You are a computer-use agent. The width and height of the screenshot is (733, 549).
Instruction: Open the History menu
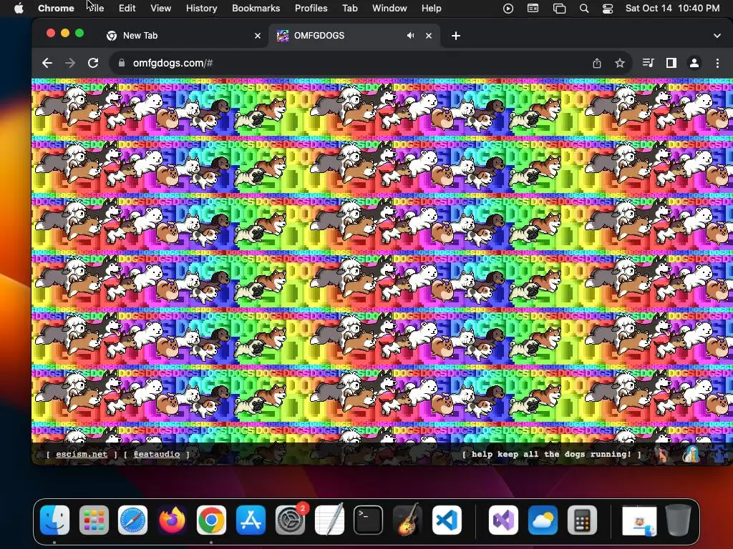[x=201, y=8]
